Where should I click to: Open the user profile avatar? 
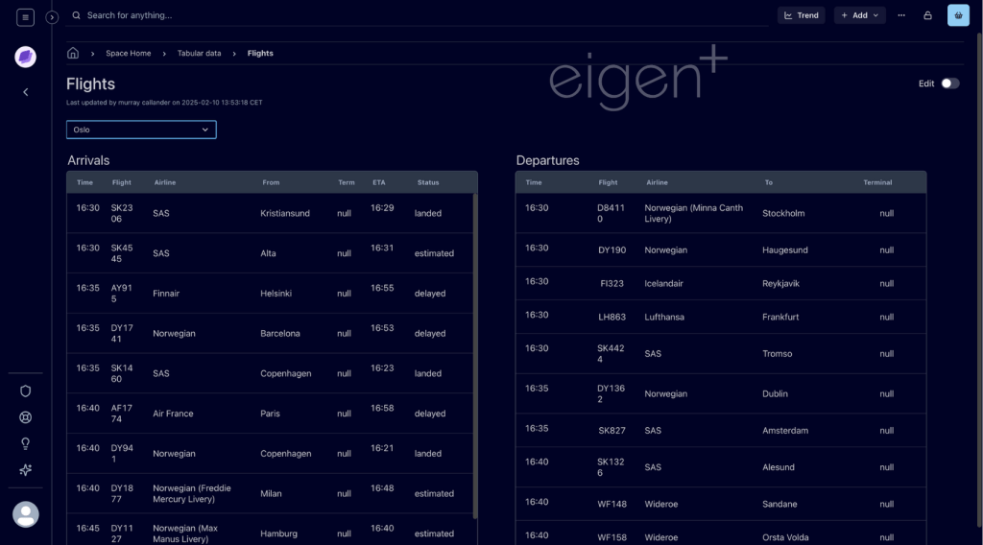[x=26, y=514]
